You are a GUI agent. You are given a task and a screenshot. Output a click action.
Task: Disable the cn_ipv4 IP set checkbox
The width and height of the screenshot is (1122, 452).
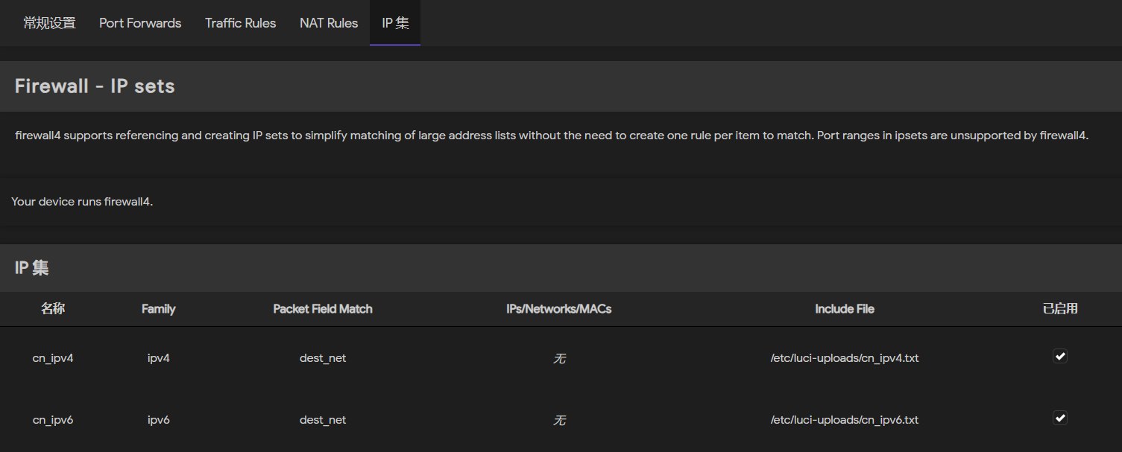1059,357
